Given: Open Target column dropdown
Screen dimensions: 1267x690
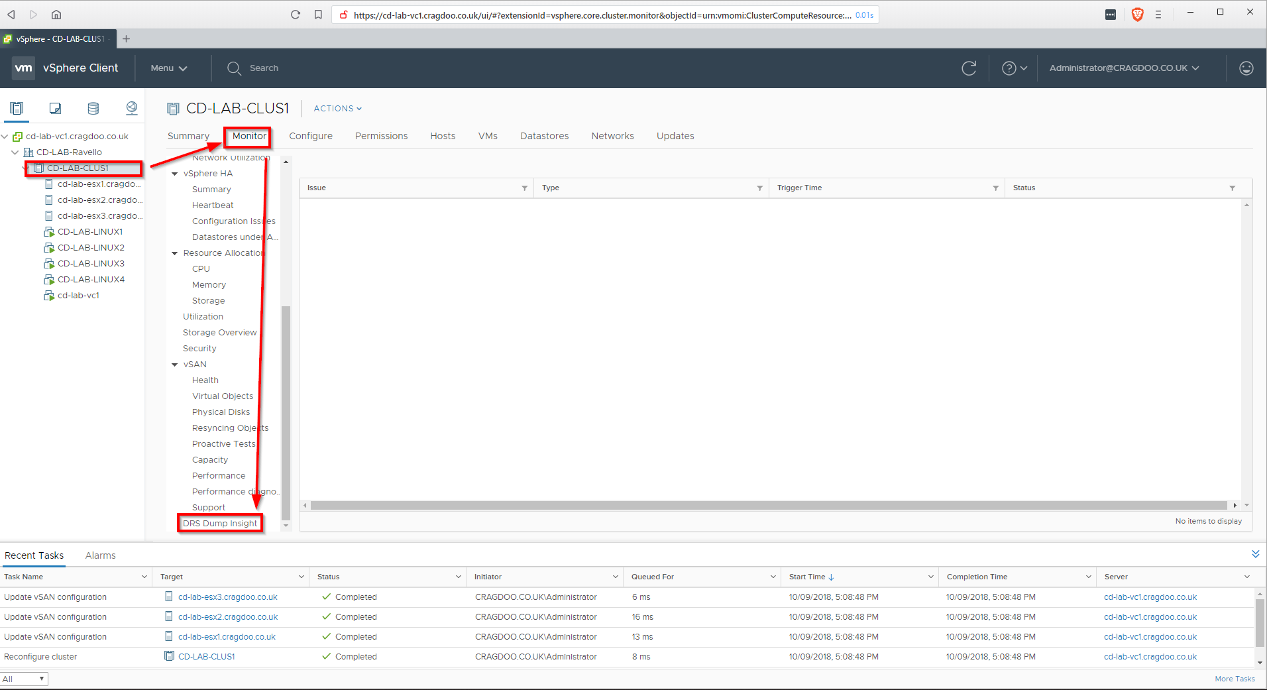Looking at the screenshot, I should pos(302,577).
